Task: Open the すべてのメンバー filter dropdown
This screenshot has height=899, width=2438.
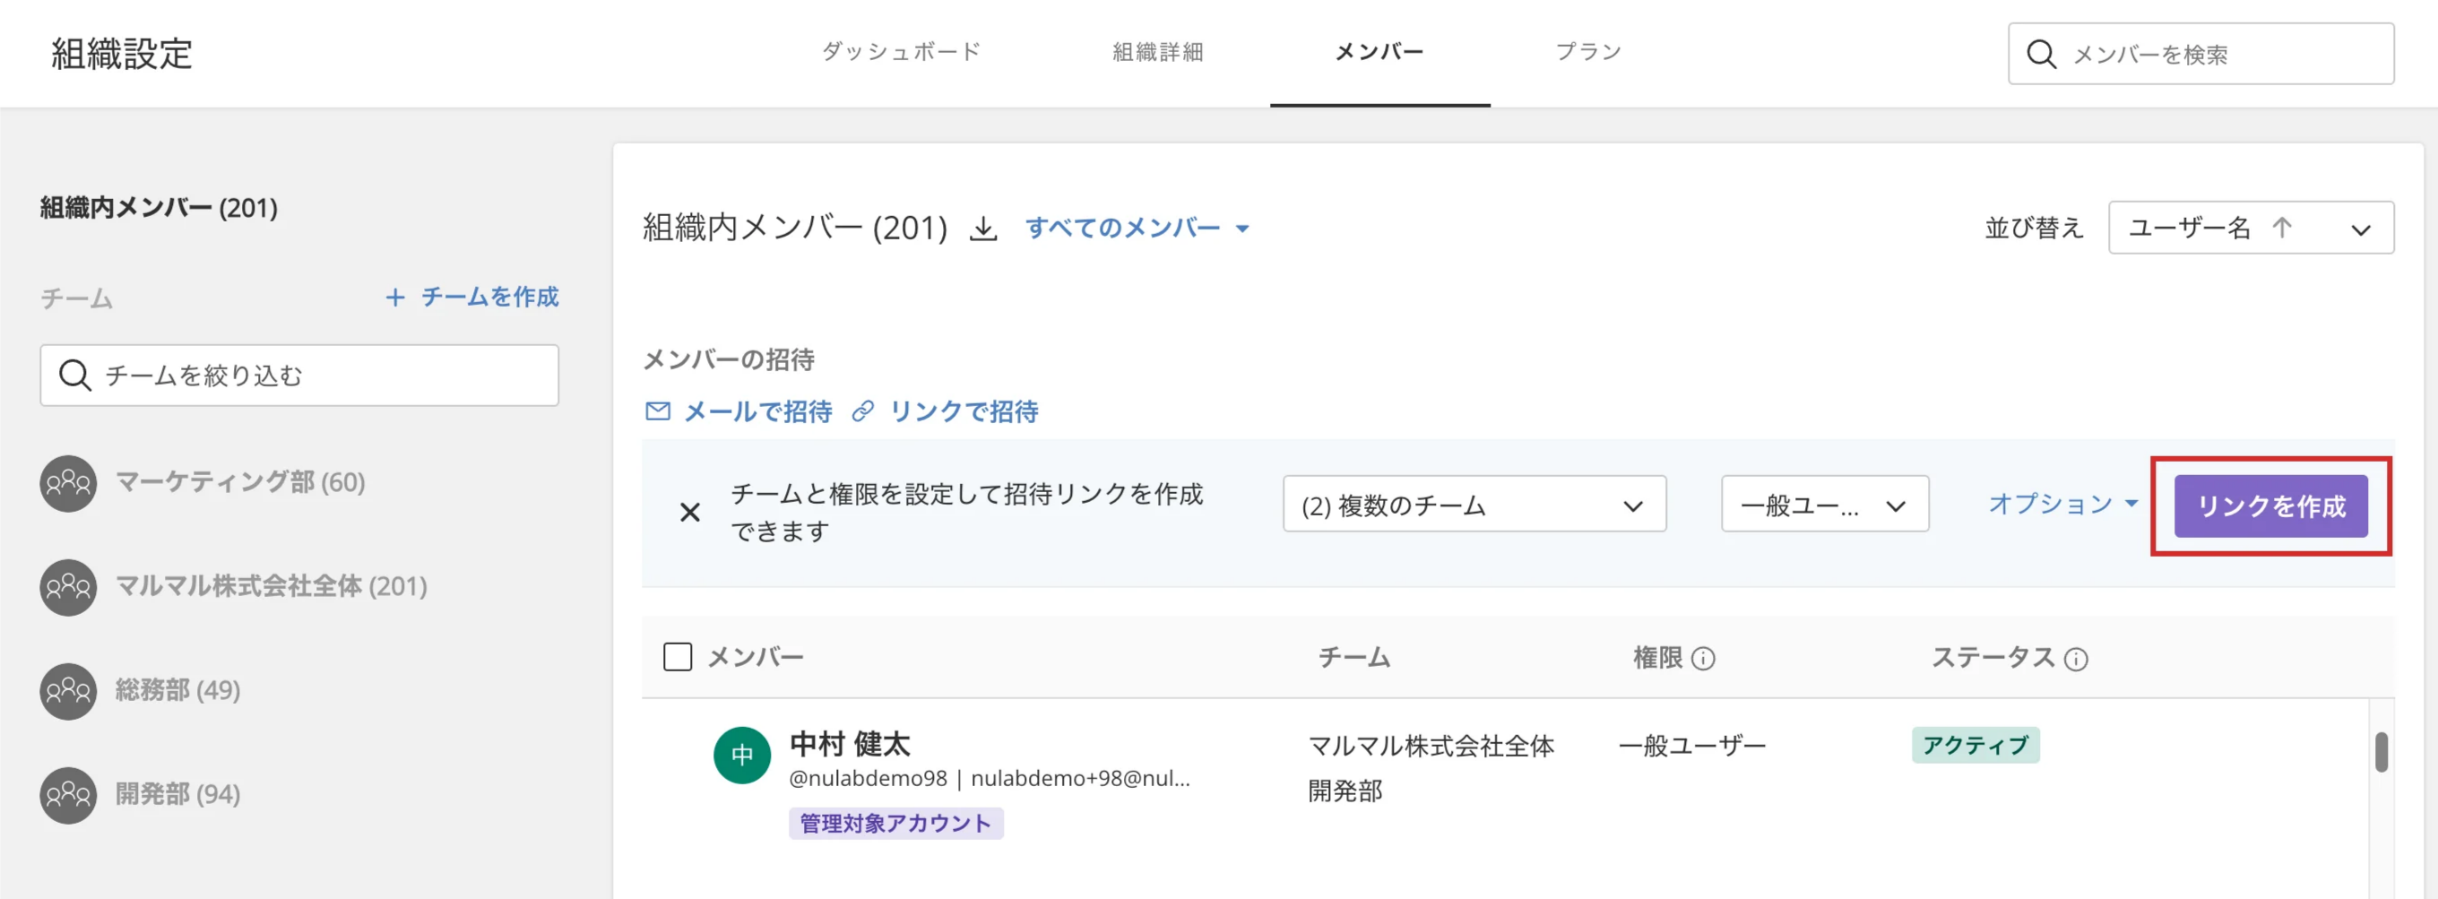Action: [x=1137, y=228]
